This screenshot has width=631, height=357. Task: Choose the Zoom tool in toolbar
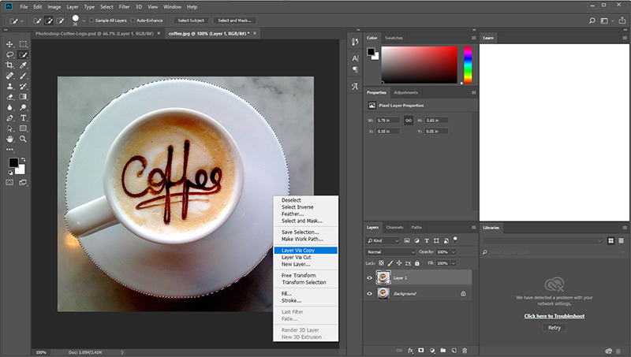24,138
